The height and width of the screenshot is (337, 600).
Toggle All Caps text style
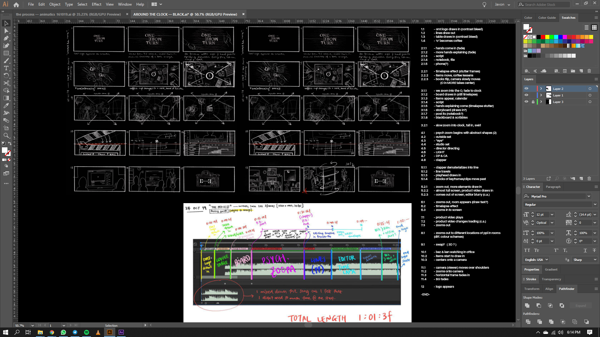[527, 250]
